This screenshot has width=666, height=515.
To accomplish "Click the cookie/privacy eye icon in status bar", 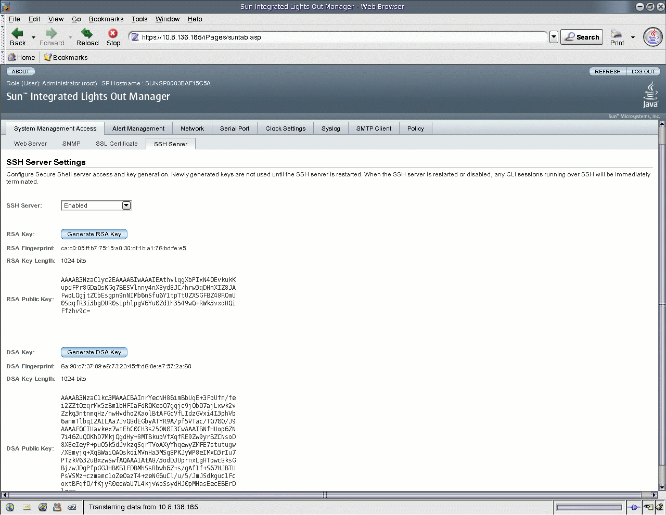I will click(648, 507).
